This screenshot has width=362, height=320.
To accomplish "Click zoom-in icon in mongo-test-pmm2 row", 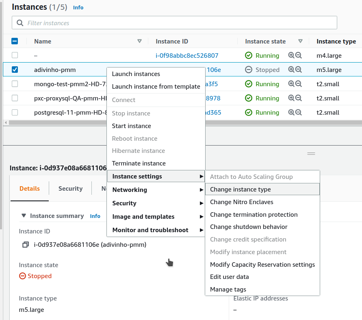I will (291, 84).
